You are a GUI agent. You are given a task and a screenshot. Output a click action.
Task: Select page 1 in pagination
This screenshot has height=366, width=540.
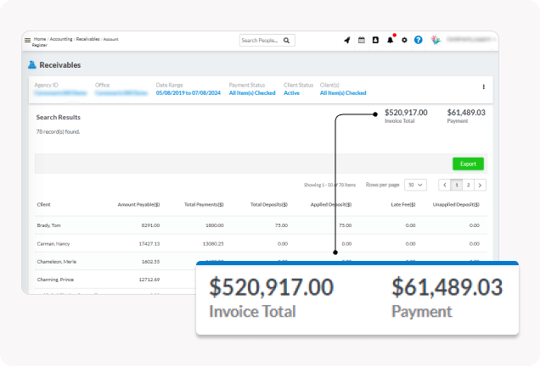[x=457, y=185]
